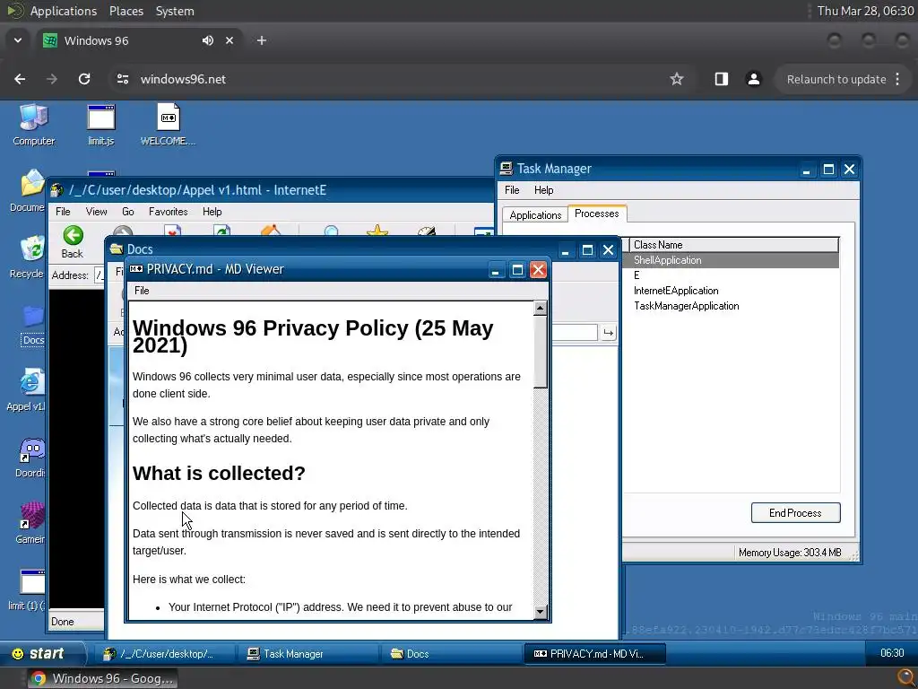Click the Search magnifier in InternetE toolbar
Screen dimensions: 918x689
(331, 231)
